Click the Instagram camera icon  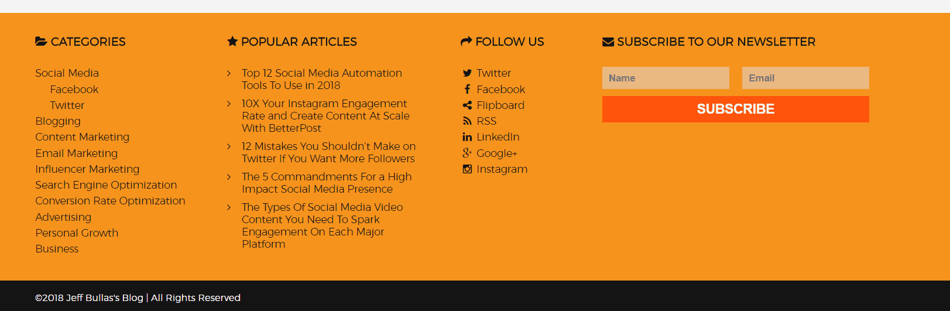click(x=467, y=169)
